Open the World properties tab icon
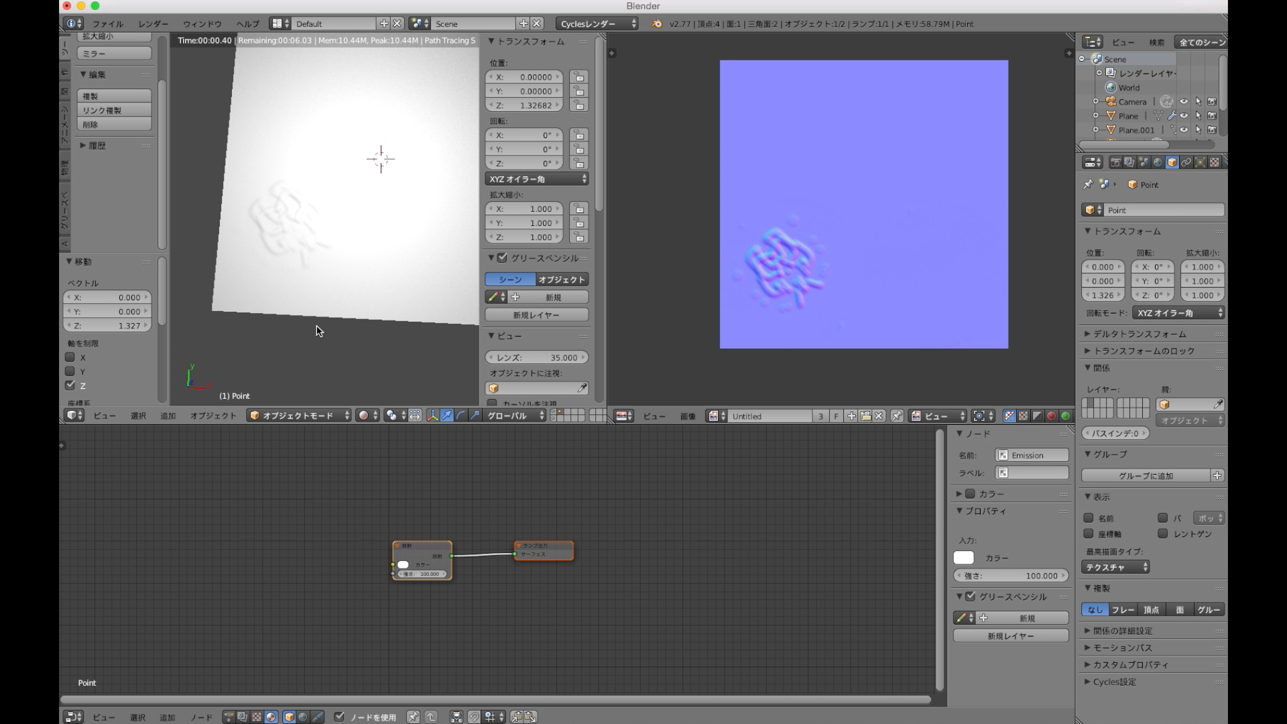This screenshot has height=724, width=1287. [1158, 162]
